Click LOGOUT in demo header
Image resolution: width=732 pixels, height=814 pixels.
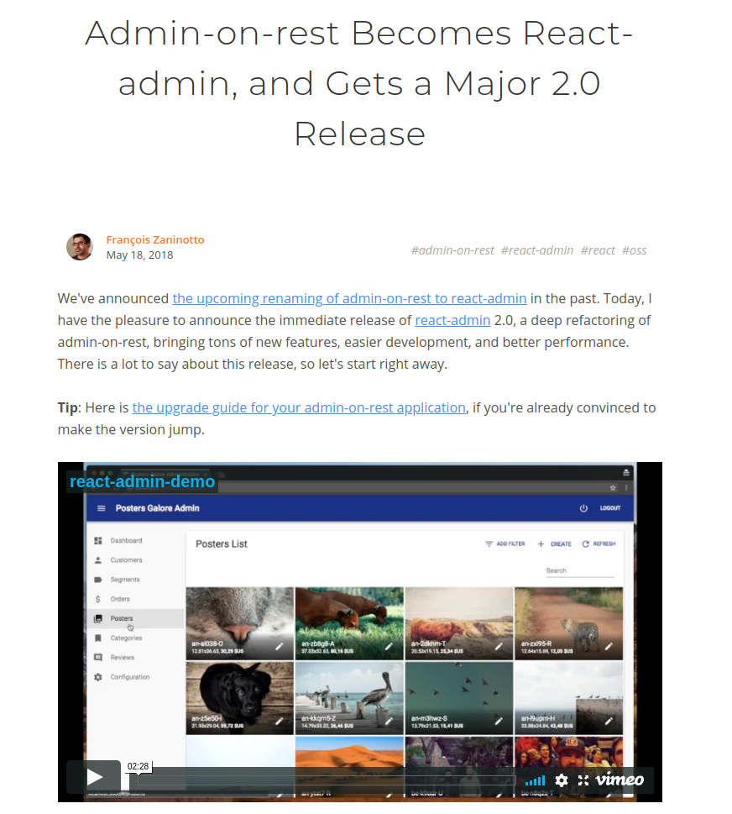click(x=610, y=507)
